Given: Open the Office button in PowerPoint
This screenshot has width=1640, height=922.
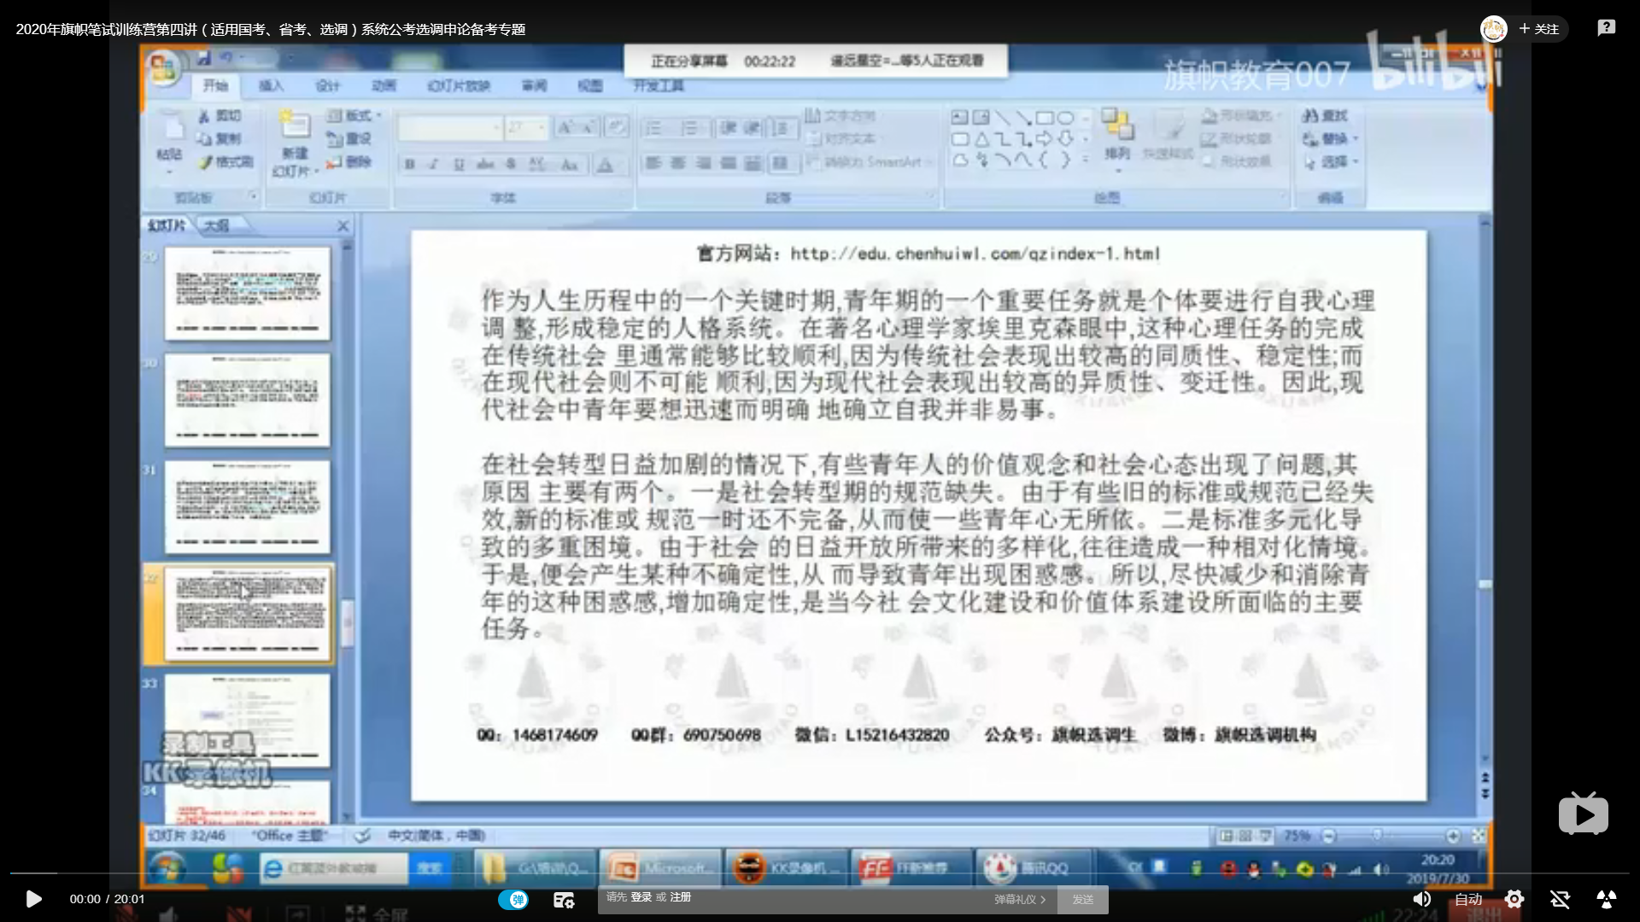Looking at the screenshot, I should [x=162, y=67].
